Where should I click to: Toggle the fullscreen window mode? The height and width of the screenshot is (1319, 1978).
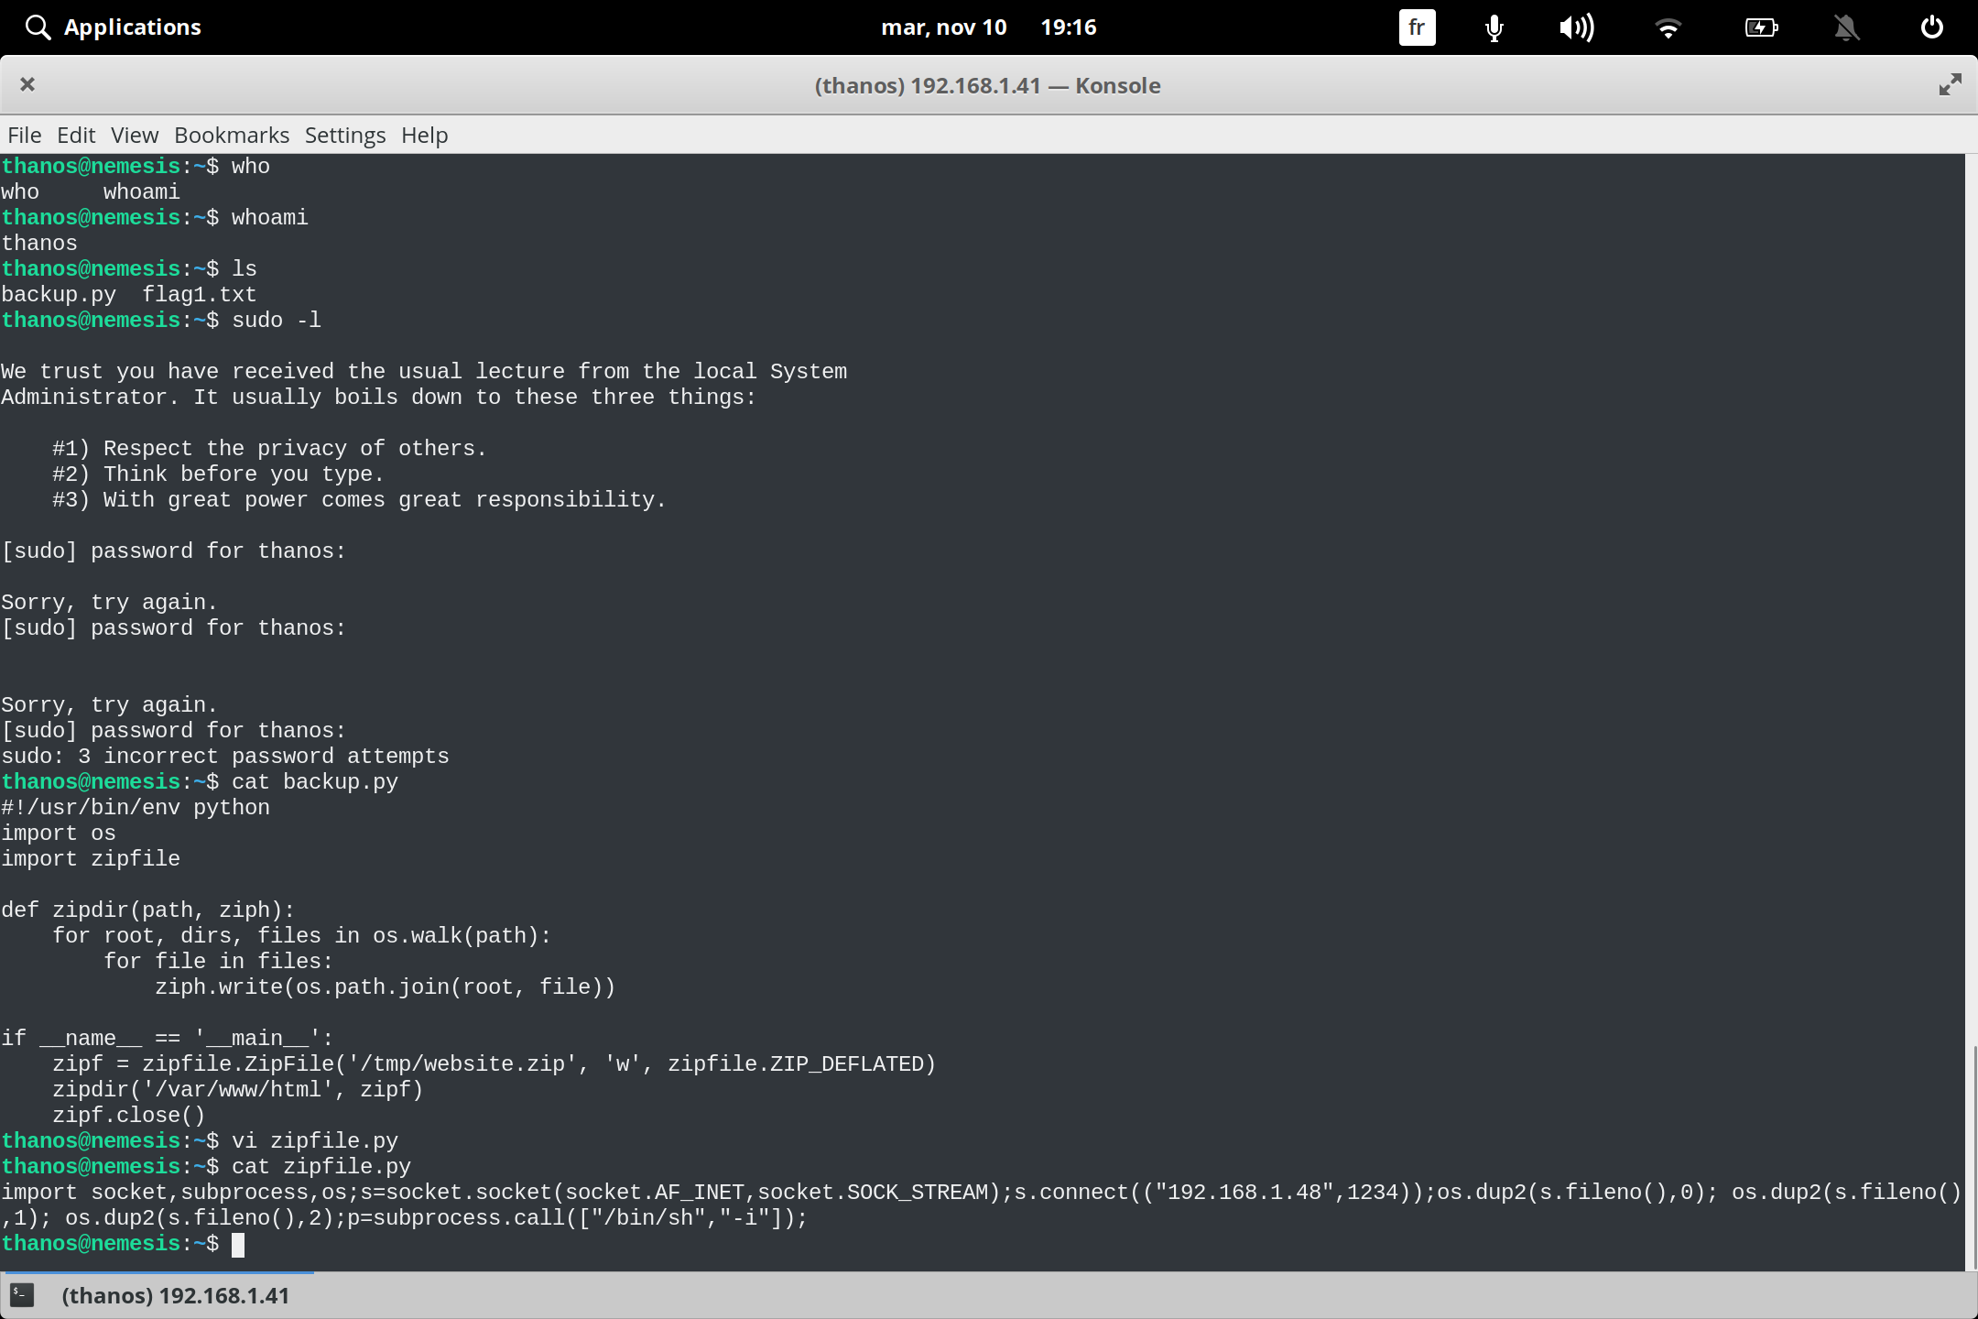coord(1950,84)
